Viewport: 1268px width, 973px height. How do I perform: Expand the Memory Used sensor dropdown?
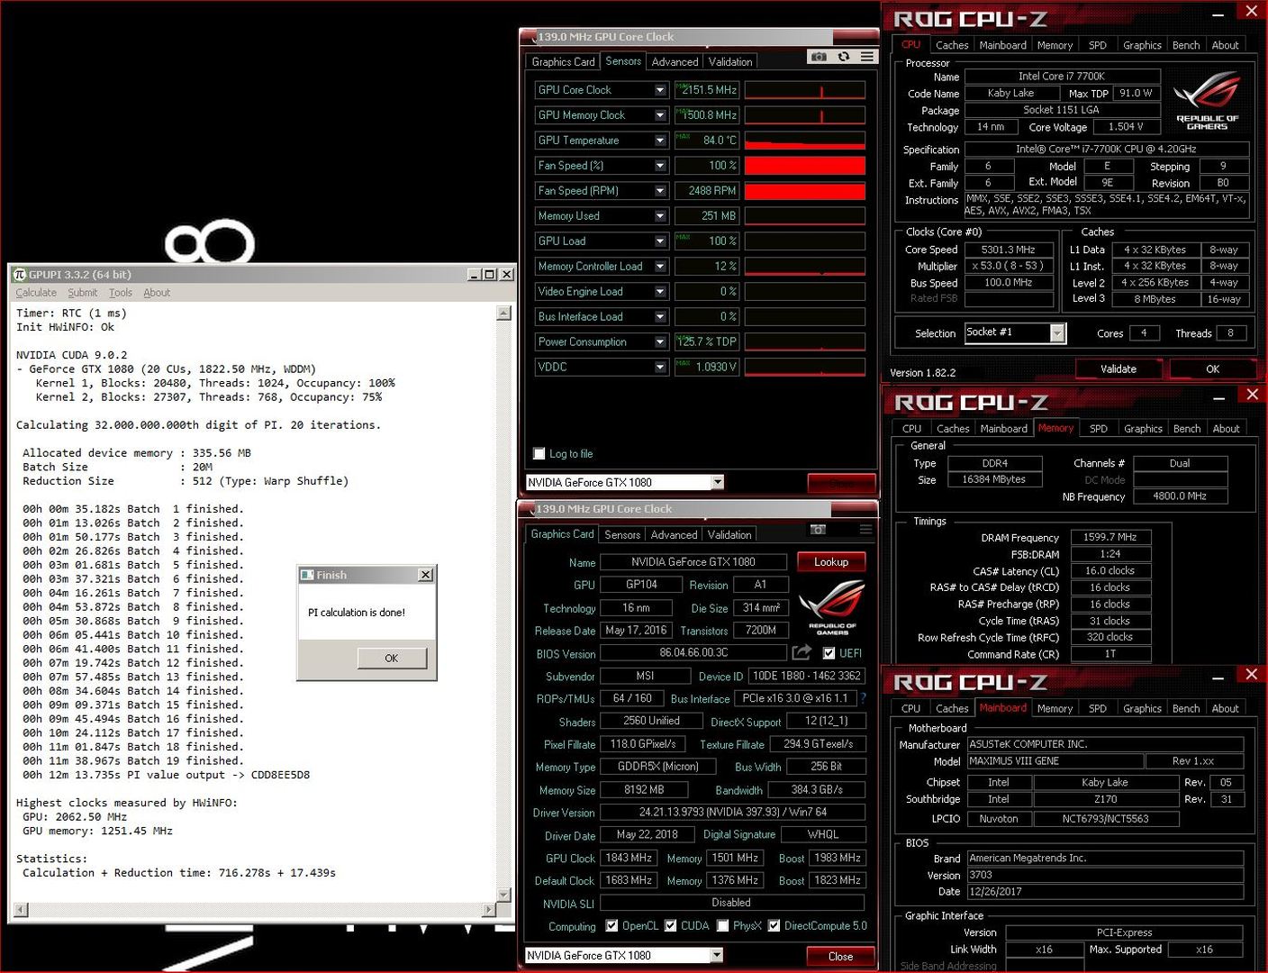coord(660,216)
